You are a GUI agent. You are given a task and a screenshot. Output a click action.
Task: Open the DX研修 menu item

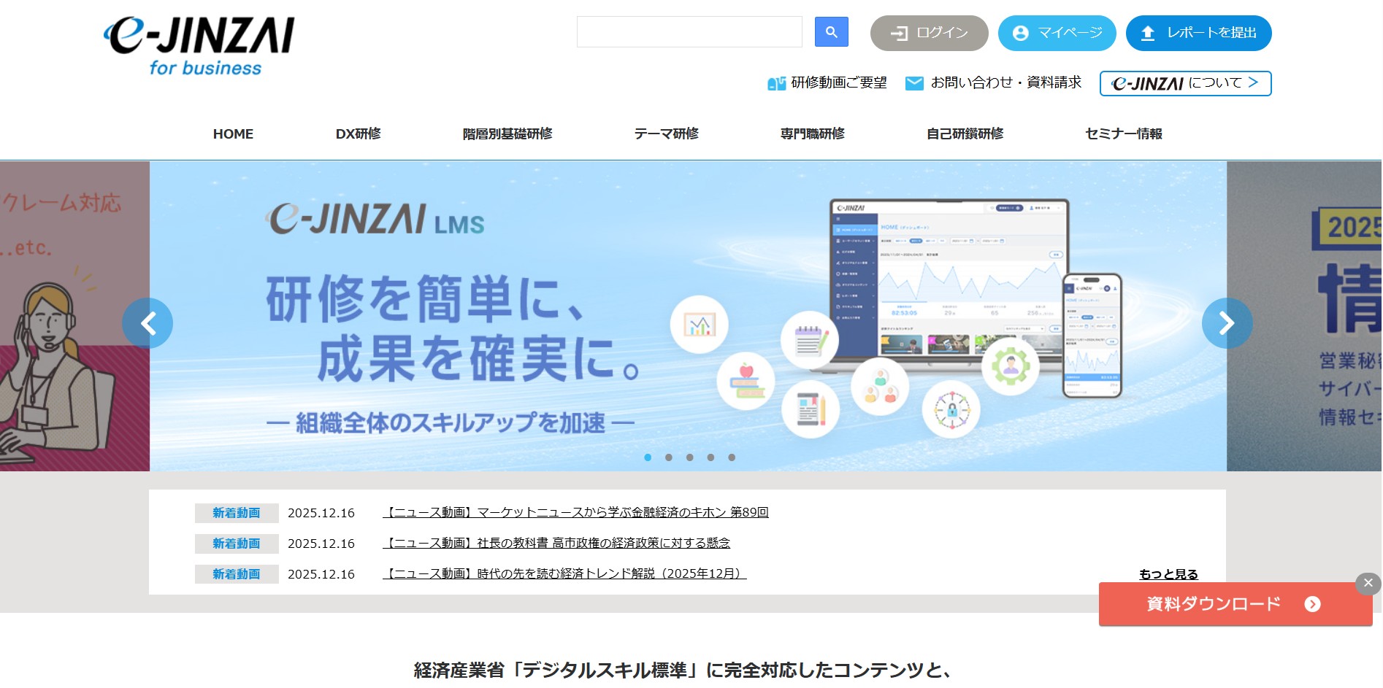click(x=359, y=134)
